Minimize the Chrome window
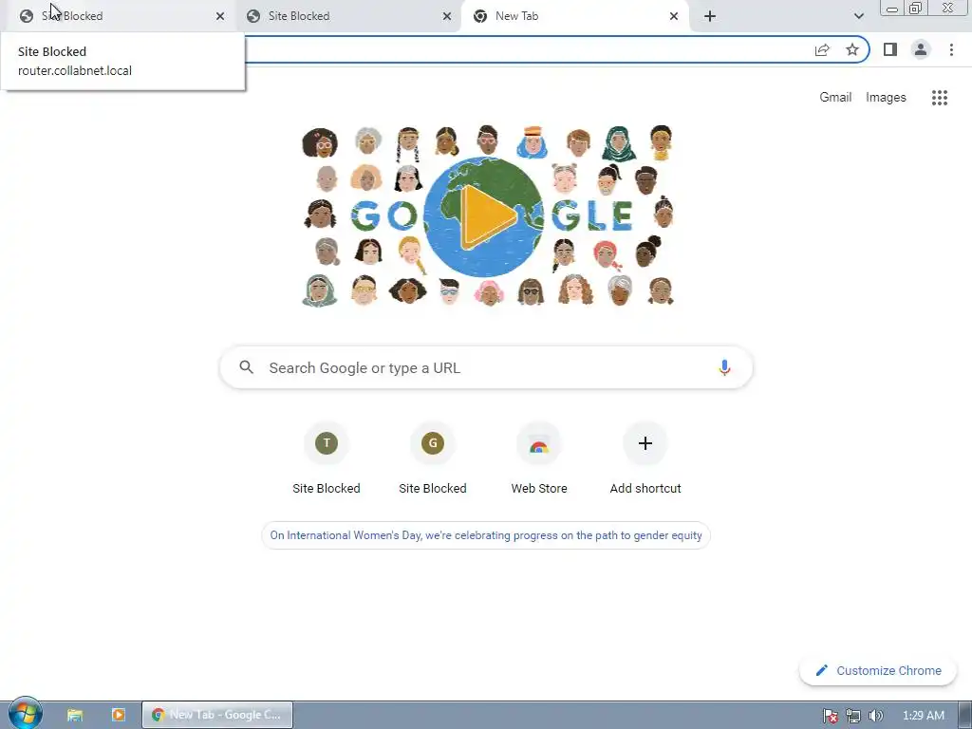Image resolution: width=972 pixels, height=729 pixels. [892, 9]
